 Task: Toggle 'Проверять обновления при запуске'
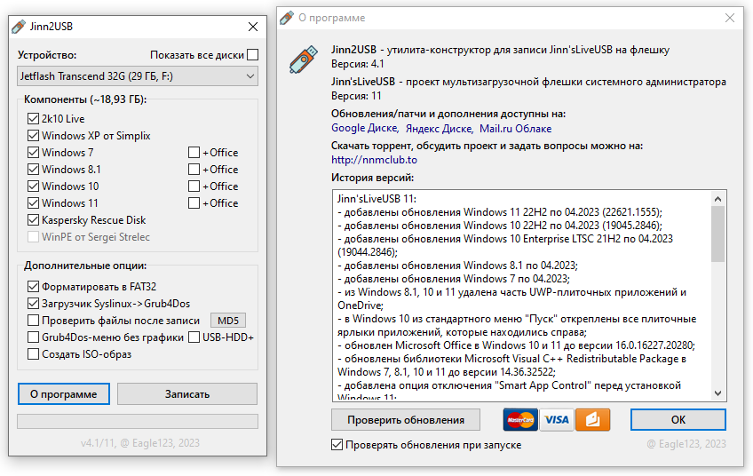tap(337, 445)
